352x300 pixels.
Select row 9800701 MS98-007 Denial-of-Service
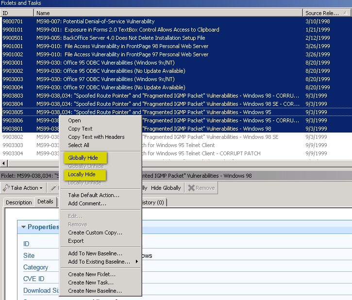pos(176,21)
